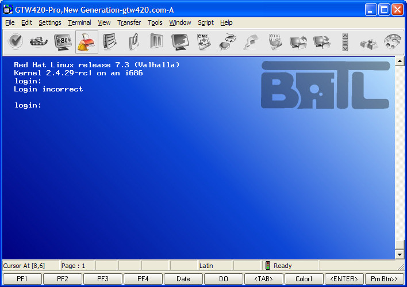Click the blank monitor screen toolbar icon
Viewport: 407px width, 287px height.
pos(180,41)
